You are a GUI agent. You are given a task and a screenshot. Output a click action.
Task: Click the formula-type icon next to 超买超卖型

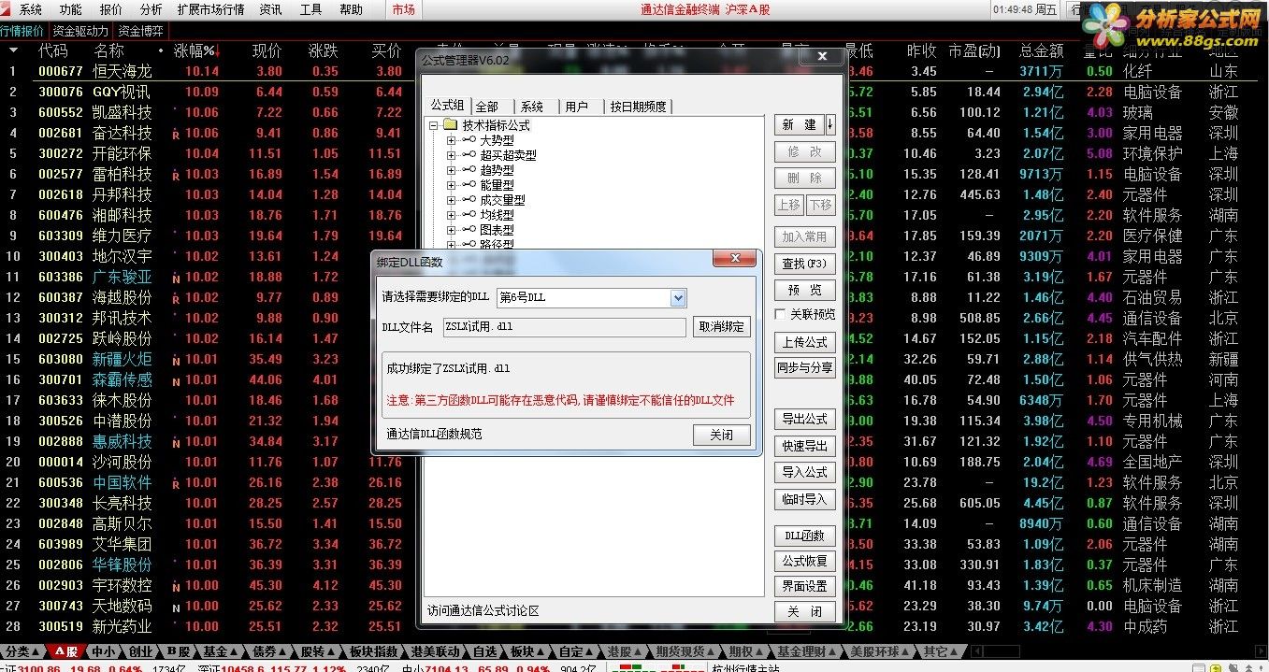click(x=469, y=155)
